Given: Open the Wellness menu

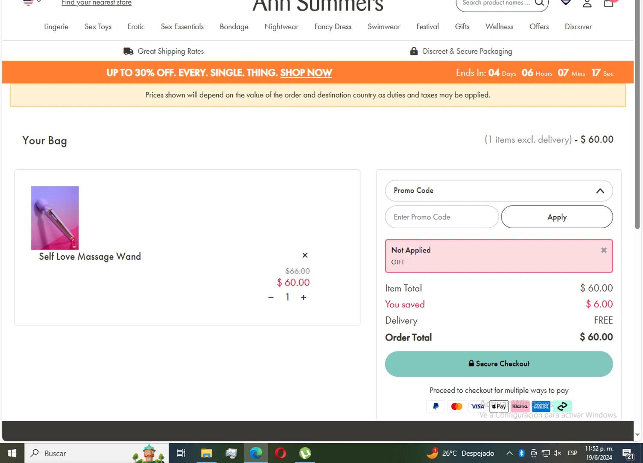Looking at the screenshot, I should 499,27.
